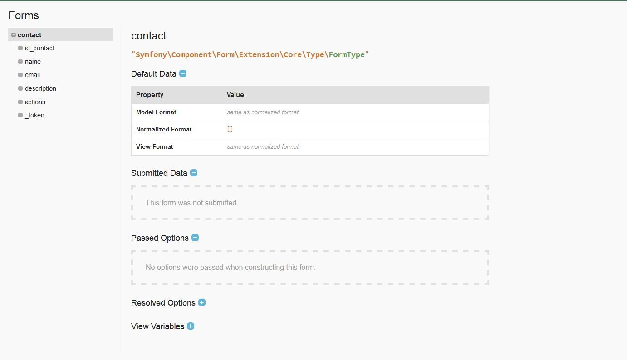Click the bullet icon beside description
This screenshot has width=627, height=360.
(20, 88)
